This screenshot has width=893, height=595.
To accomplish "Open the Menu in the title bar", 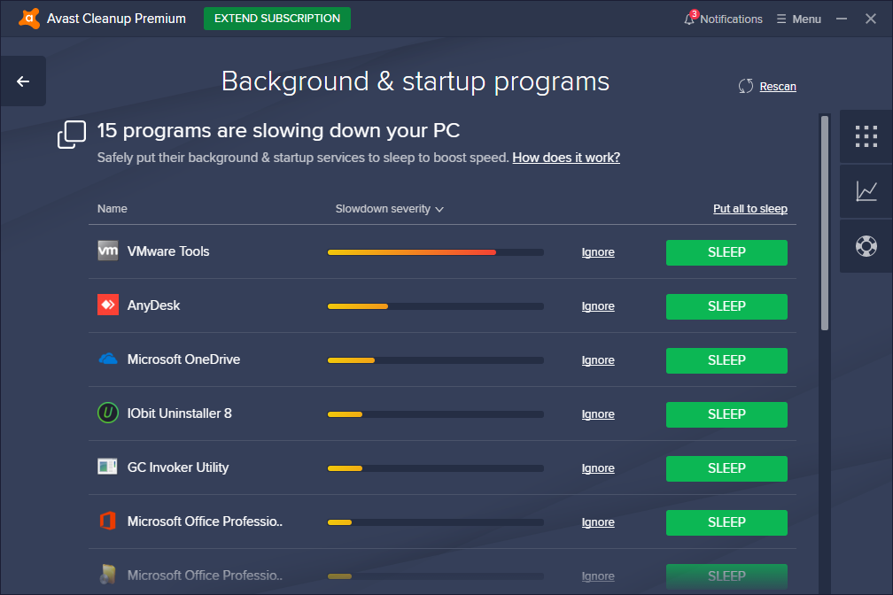I will tap(798, 18).
